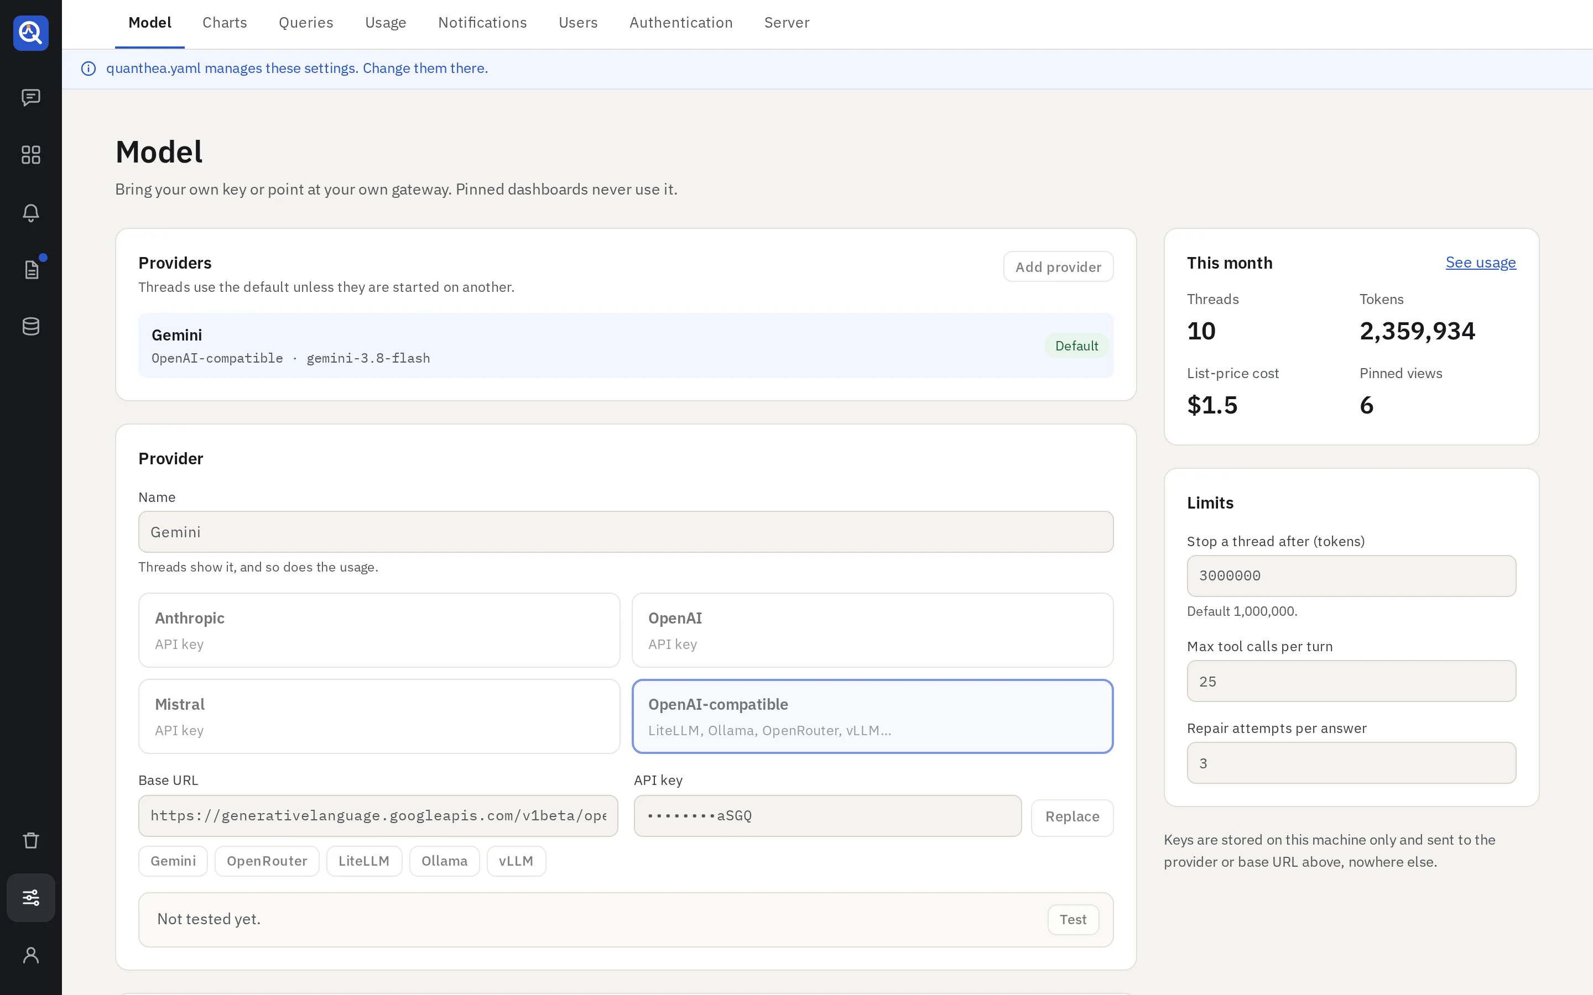The image size is (1593, 995).
Task: Click the Repair attempts per answer field
Action: coord(1351,763)
